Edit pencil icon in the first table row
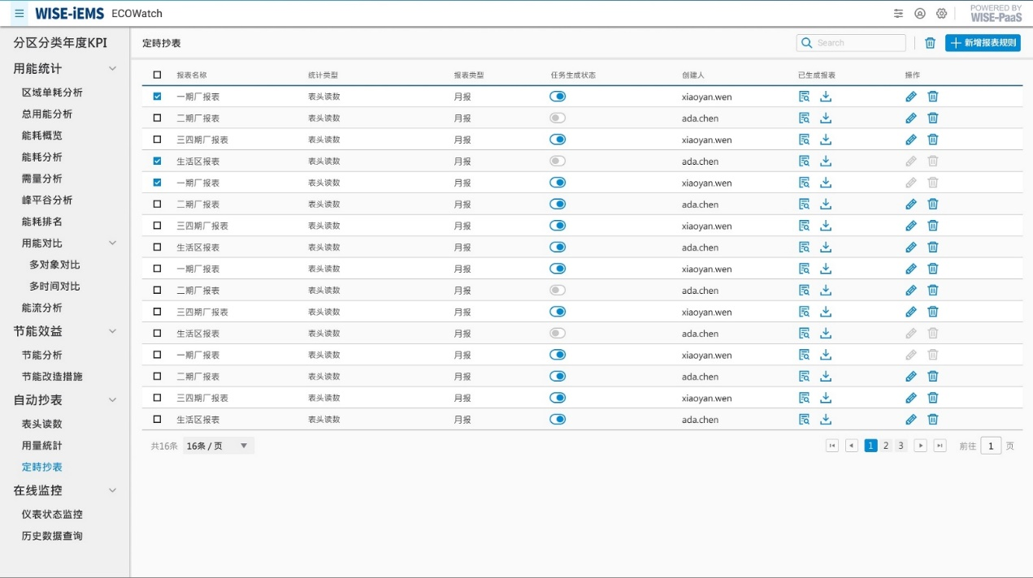The width and height of the screenshot is (1033, 578). click(x=911, y=97)
